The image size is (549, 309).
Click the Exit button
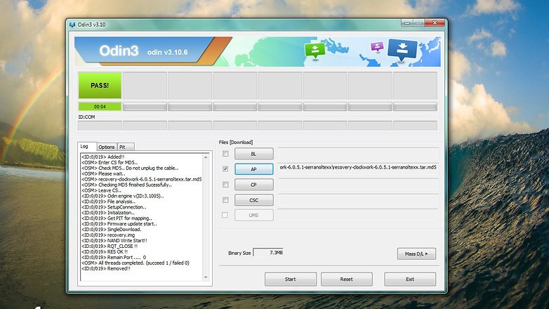click(x=410, y=280)
